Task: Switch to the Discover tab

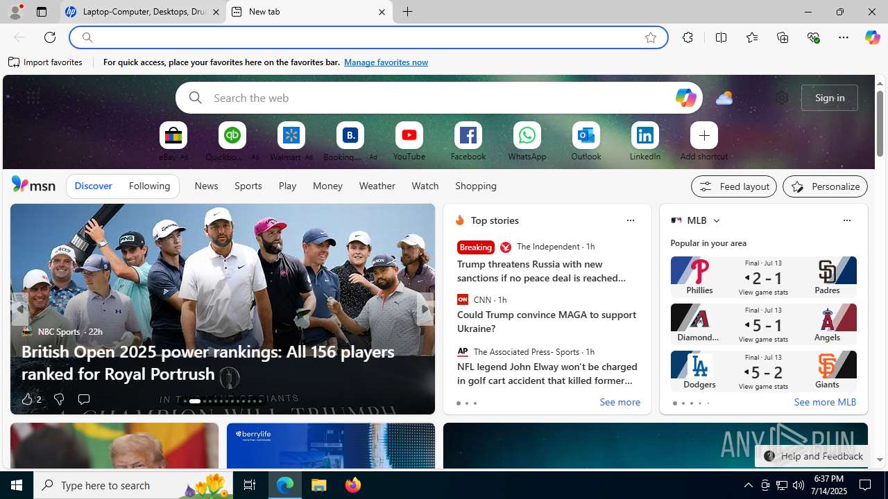Action: (93, 186)
